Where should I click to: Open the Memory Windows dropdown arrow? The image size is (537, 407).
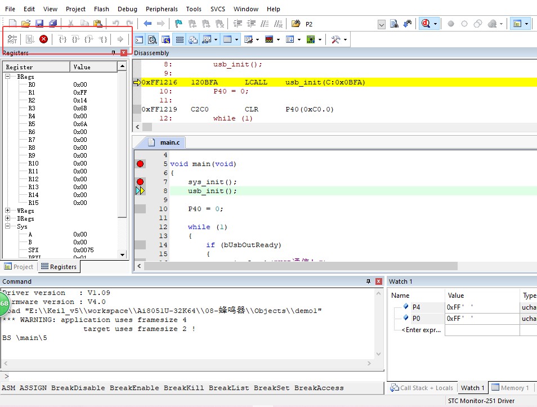[x=236, y=40]
